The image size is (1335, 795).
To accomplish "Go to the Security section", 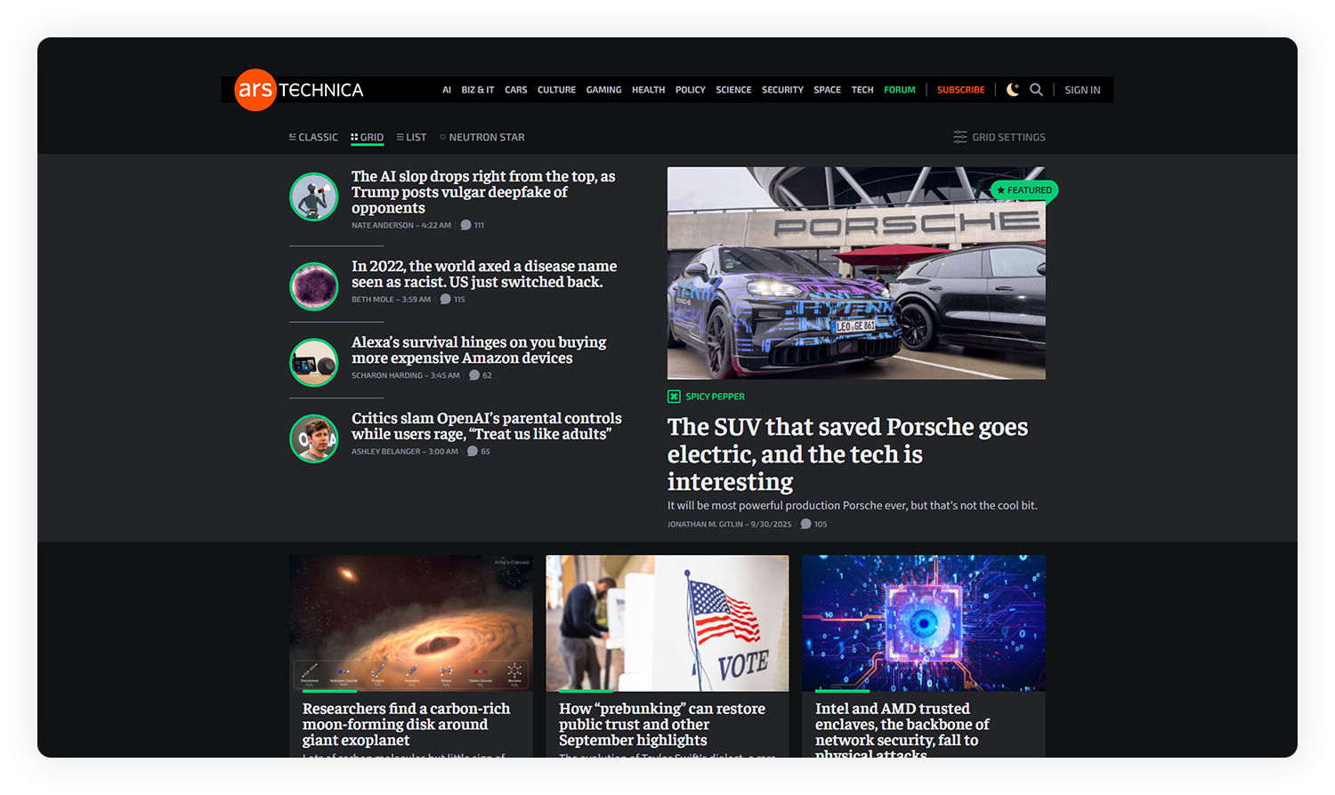I will pyautogui.click(x=782, y=90).
